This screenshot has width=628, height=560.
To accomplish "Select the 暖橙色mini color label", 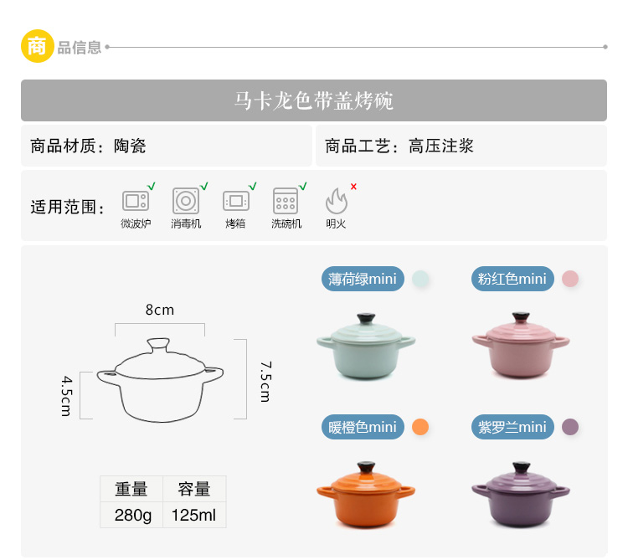I will click(x=363, y=427).
